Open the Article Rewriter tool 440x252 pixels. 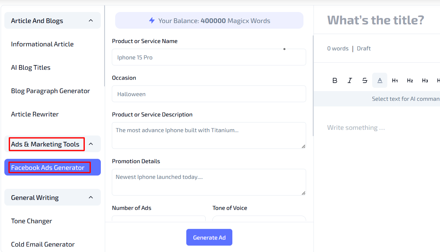[35, 114]
